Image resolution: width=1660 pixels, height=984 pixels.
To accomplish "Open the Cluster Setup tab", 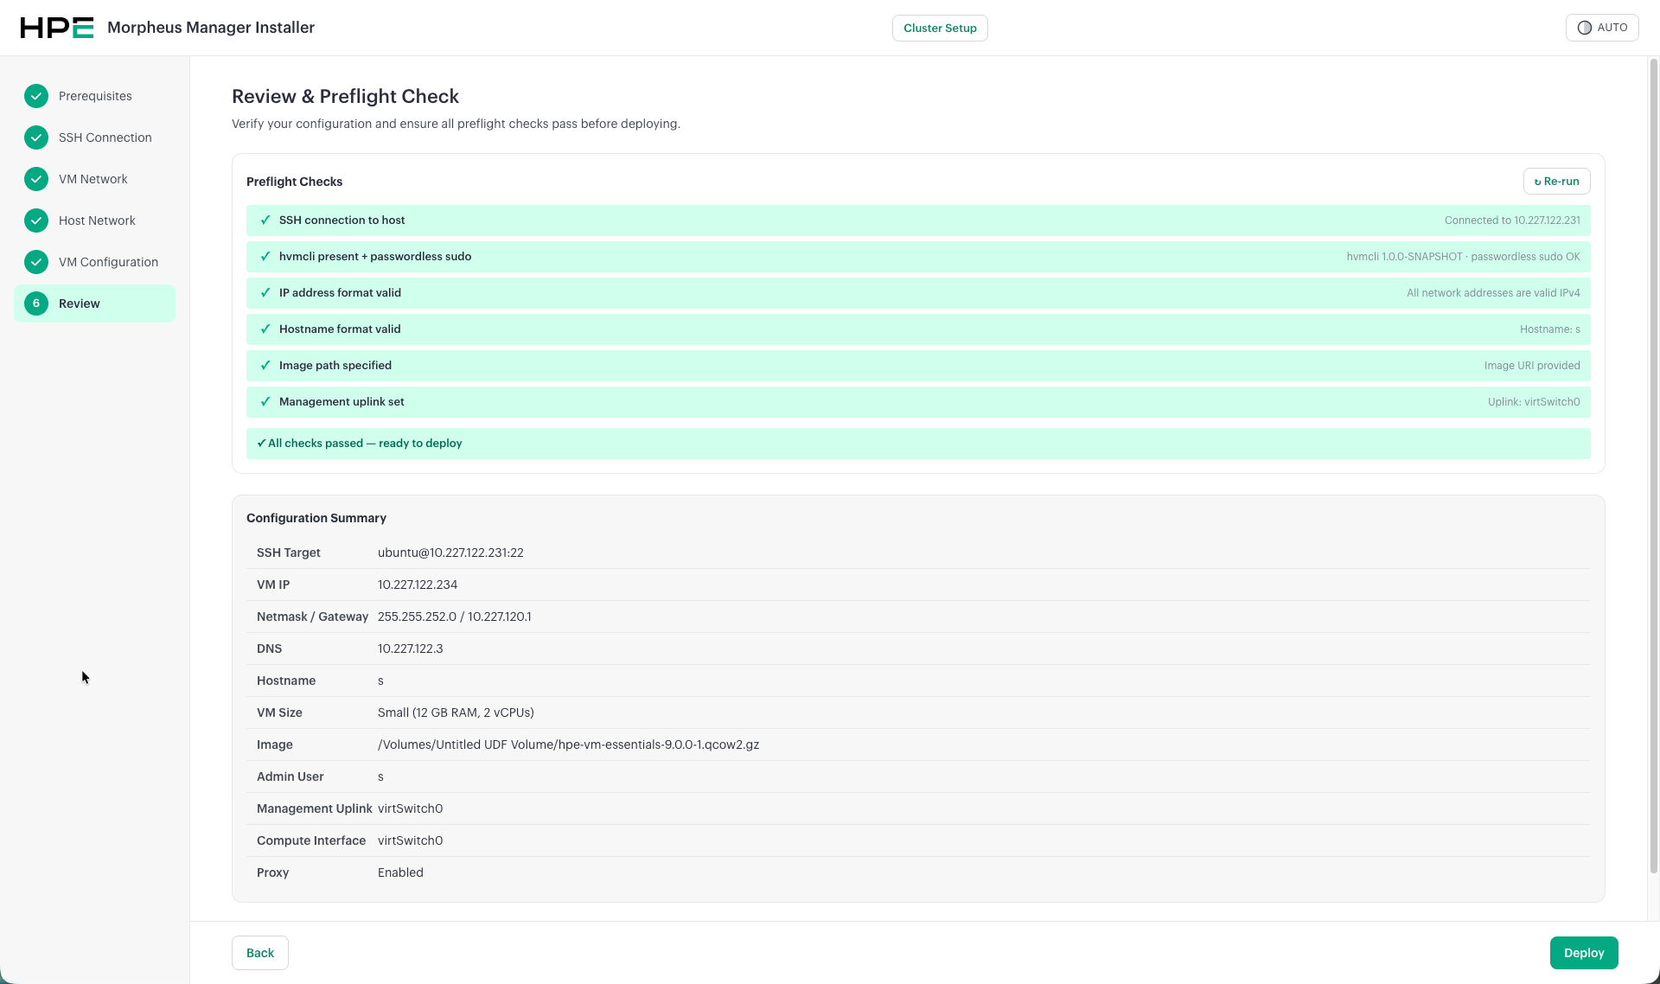I will click(940, 28).
